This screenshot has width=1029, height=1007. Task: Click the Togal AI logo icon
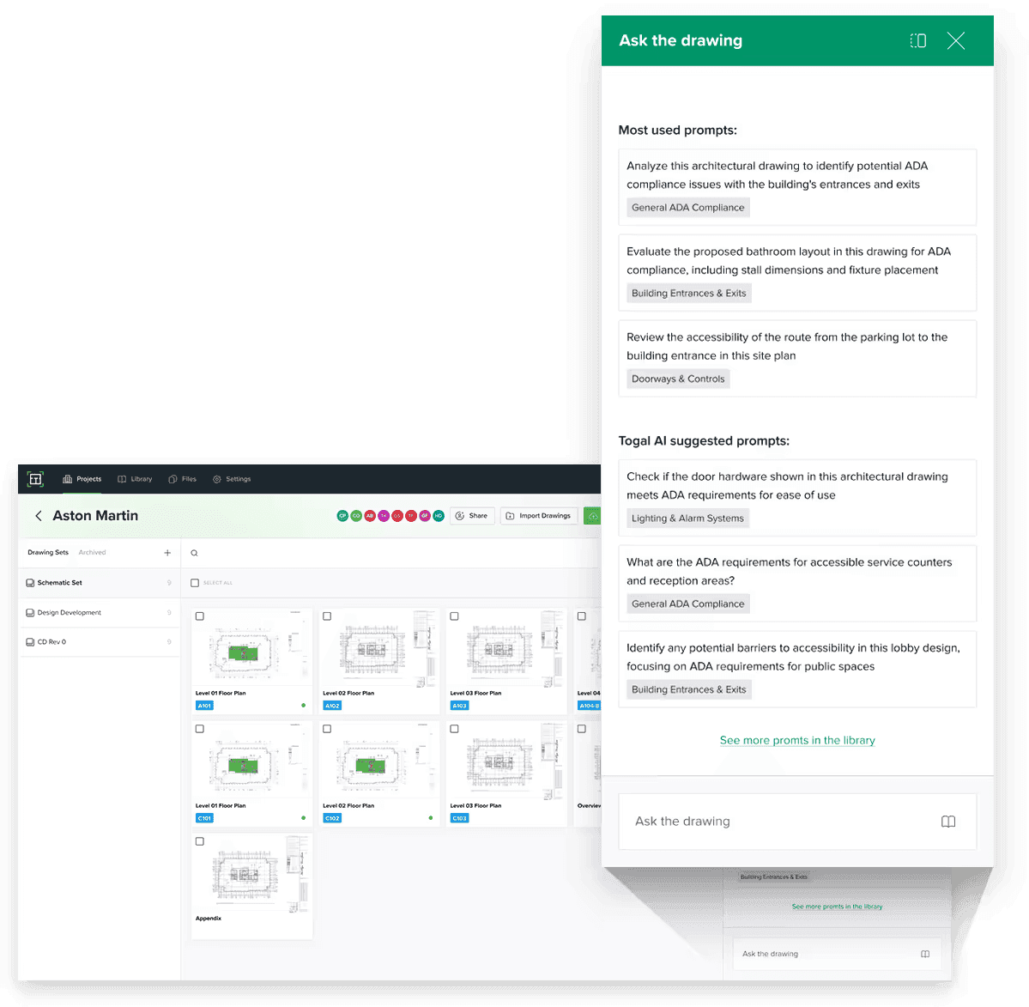pyautogui.click(x=35, y=479)
